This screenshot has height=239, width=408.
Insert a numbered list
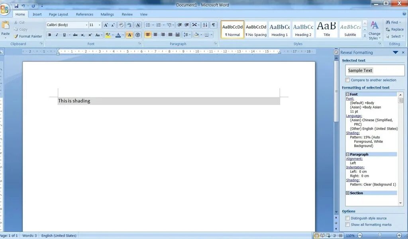(x=159, y=25)
